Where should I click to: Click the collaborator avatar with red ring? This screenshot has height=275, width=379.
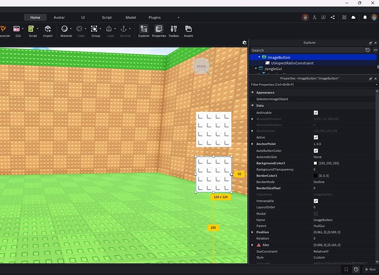click(x=305, y=18)
